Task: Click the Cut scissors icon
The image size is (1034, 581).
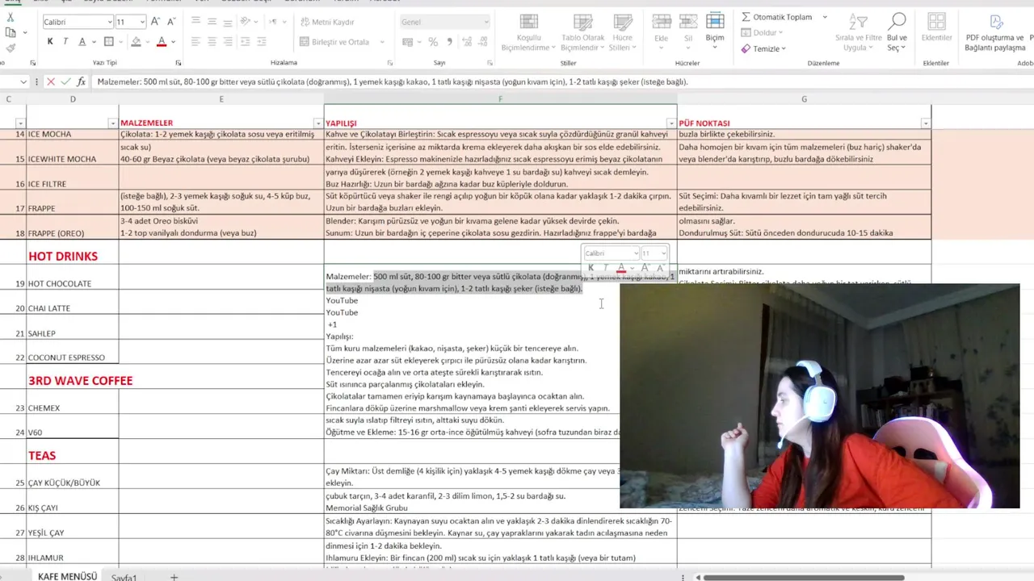Action: tap(11, 17)
